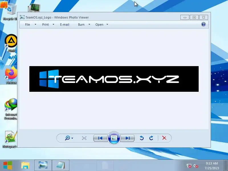
Task: Click the Show desktop strip
Action: pyautogui.click(x=226, y=165)
